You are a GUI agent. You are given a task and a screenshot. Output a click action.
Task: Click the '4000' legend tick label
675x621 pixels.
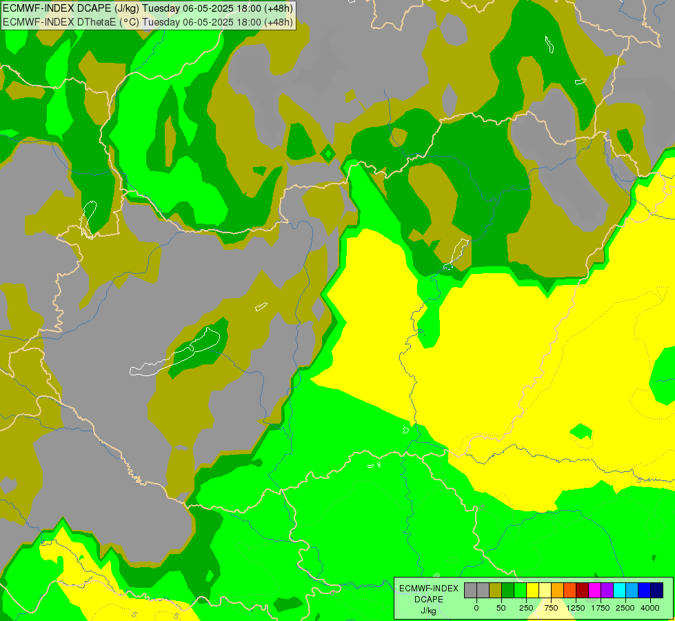(650, 608)
